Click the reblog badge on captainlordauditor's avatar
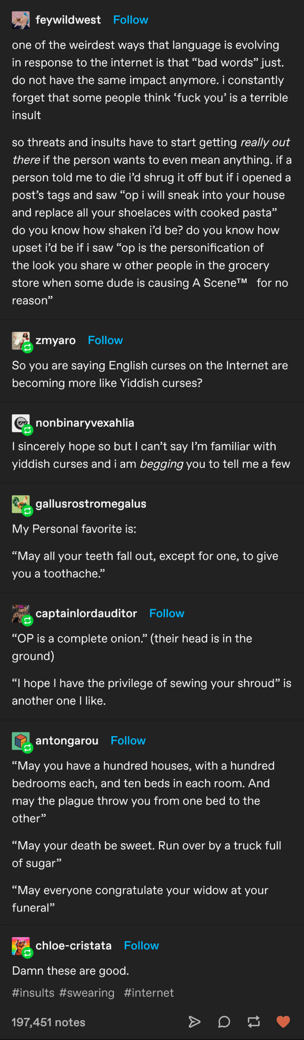This screenshot has width=304, height=1040. pyautogui.click(x=28, y=620)
